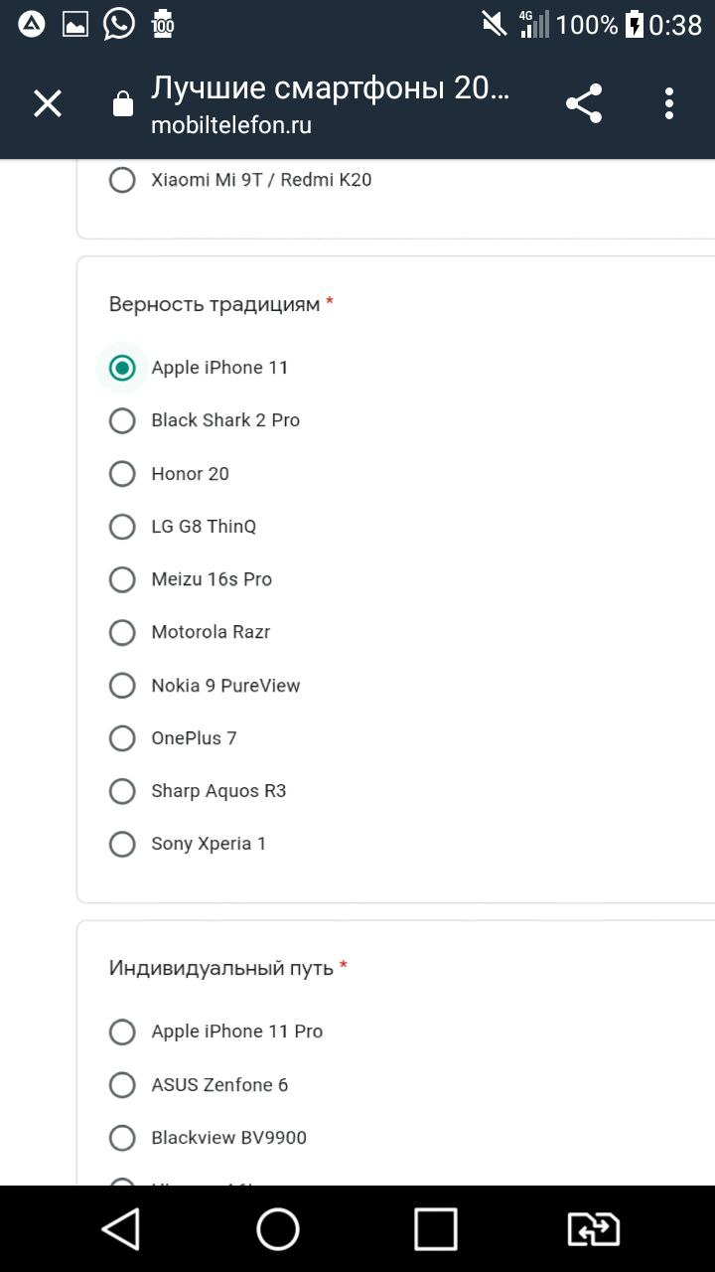Tap the Android back navigation button
This screenshot has height=1272, width=715.
tap(121, 1229)
